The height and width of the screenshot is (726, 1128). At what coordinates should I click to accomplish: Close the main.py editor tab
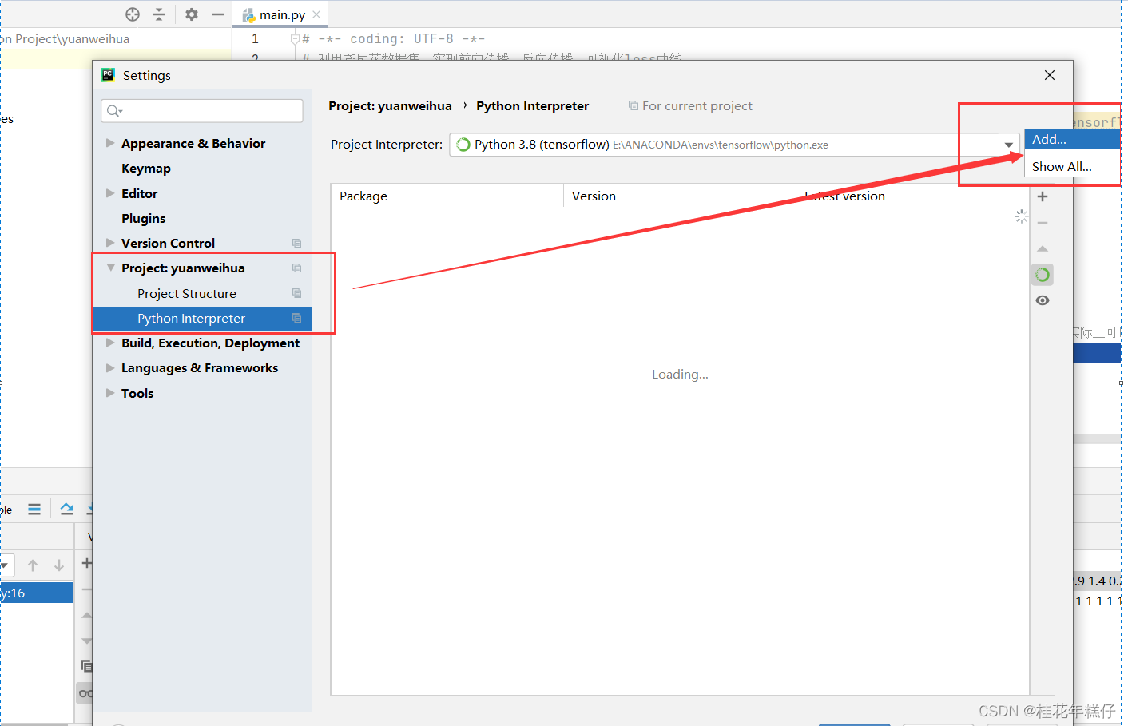[x=317, y=14]
